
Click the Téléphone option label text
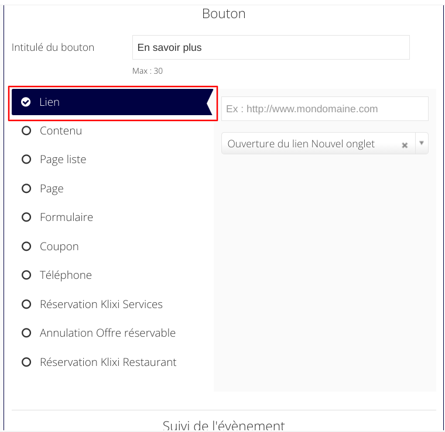click(66, 275)
